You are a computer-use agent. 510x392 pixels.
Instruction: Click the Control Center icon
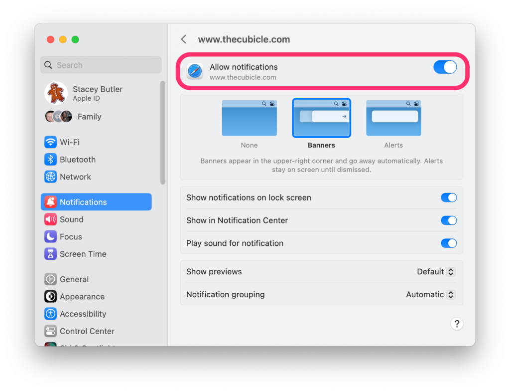point(50,331)
